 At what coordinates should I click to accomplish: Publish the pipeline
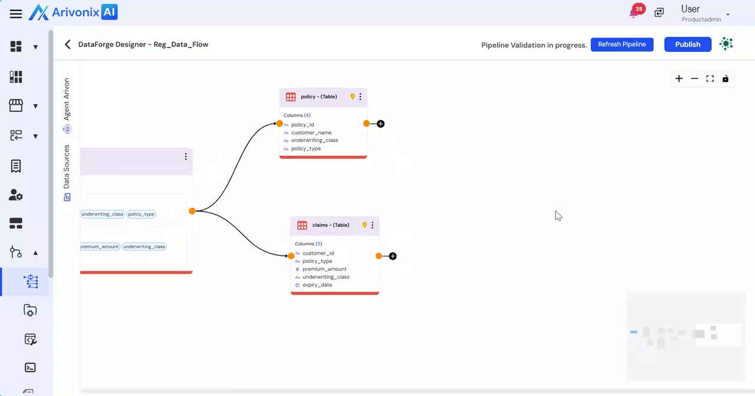[x=688, y=44]
